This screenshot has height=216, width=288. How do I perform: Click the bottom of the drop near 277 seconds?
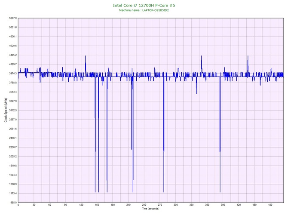pos(164,192)
